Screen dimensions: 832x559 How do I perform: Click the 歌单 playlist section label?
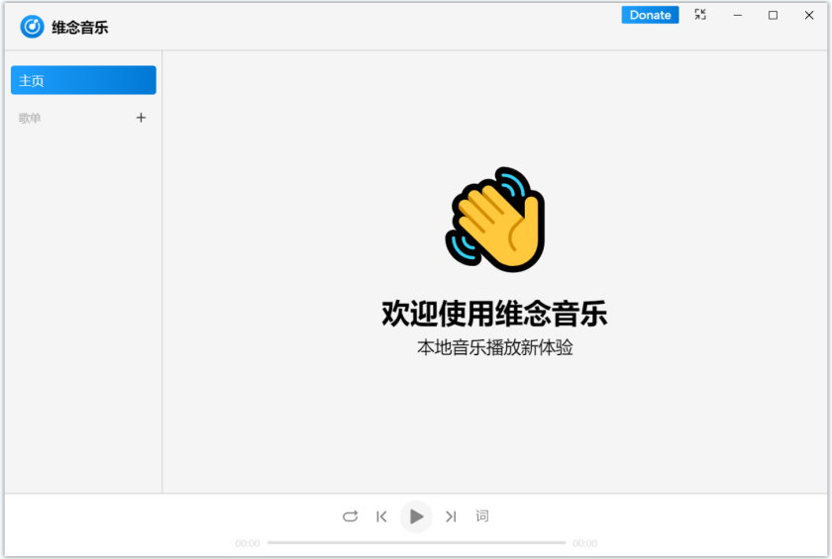tap(30, 118)
